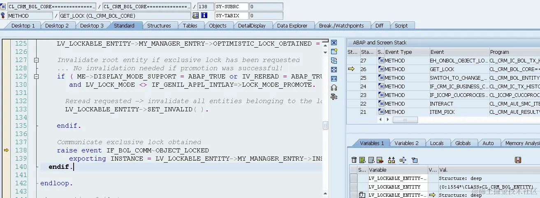Click the funnel filter icon in Variables toolbar

click(x=415, y=160)
